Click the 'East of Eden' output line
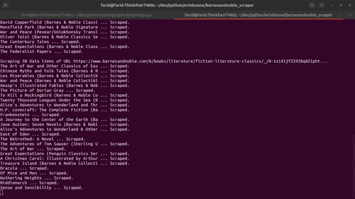Viewport: 355px width, 199px height. (31, 134)
